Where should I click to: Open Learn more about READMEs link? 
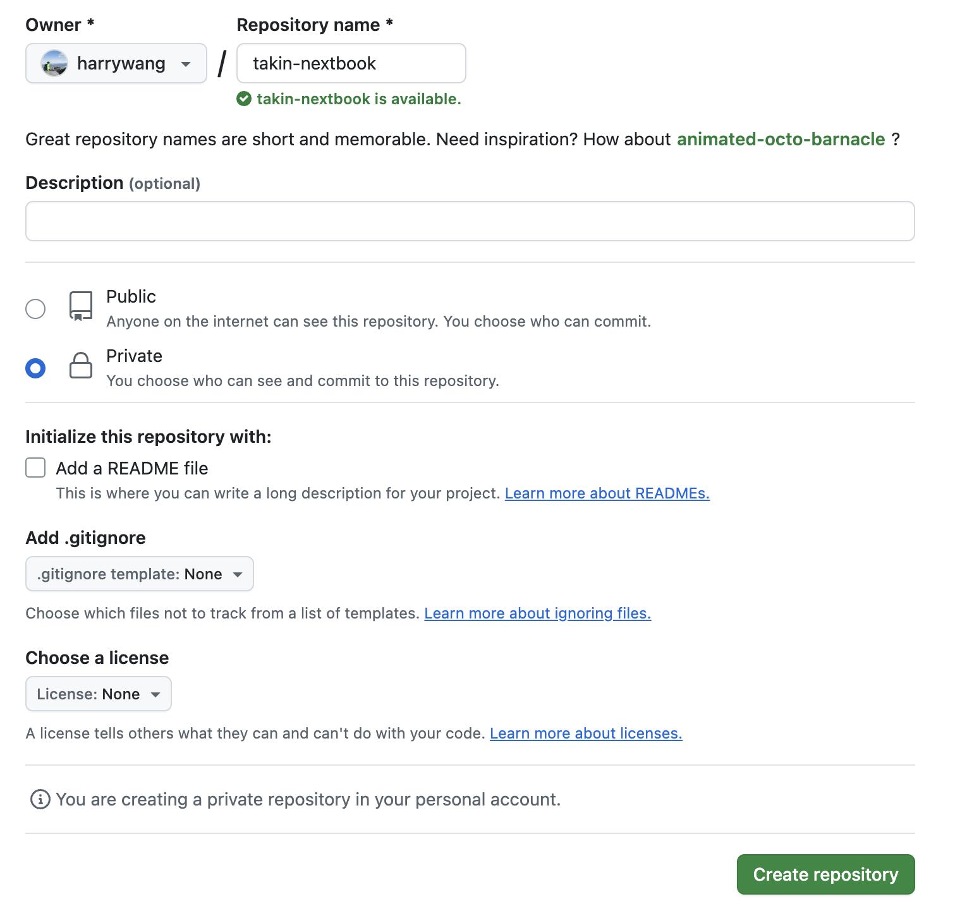click(x=607, y=493)
